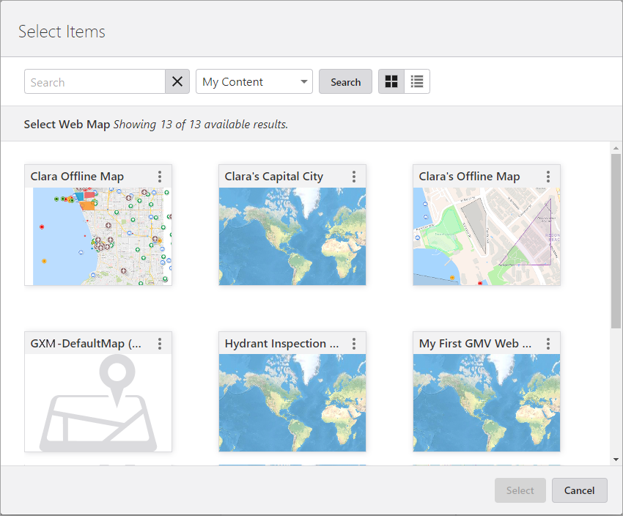
Task: Open options menu for Clara's Capital City
Action: (353, 177)
